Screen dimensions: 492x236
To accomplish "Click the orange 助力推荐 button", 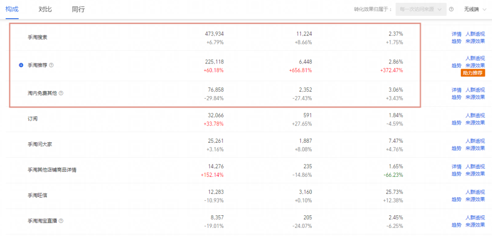I will [473, 73].
